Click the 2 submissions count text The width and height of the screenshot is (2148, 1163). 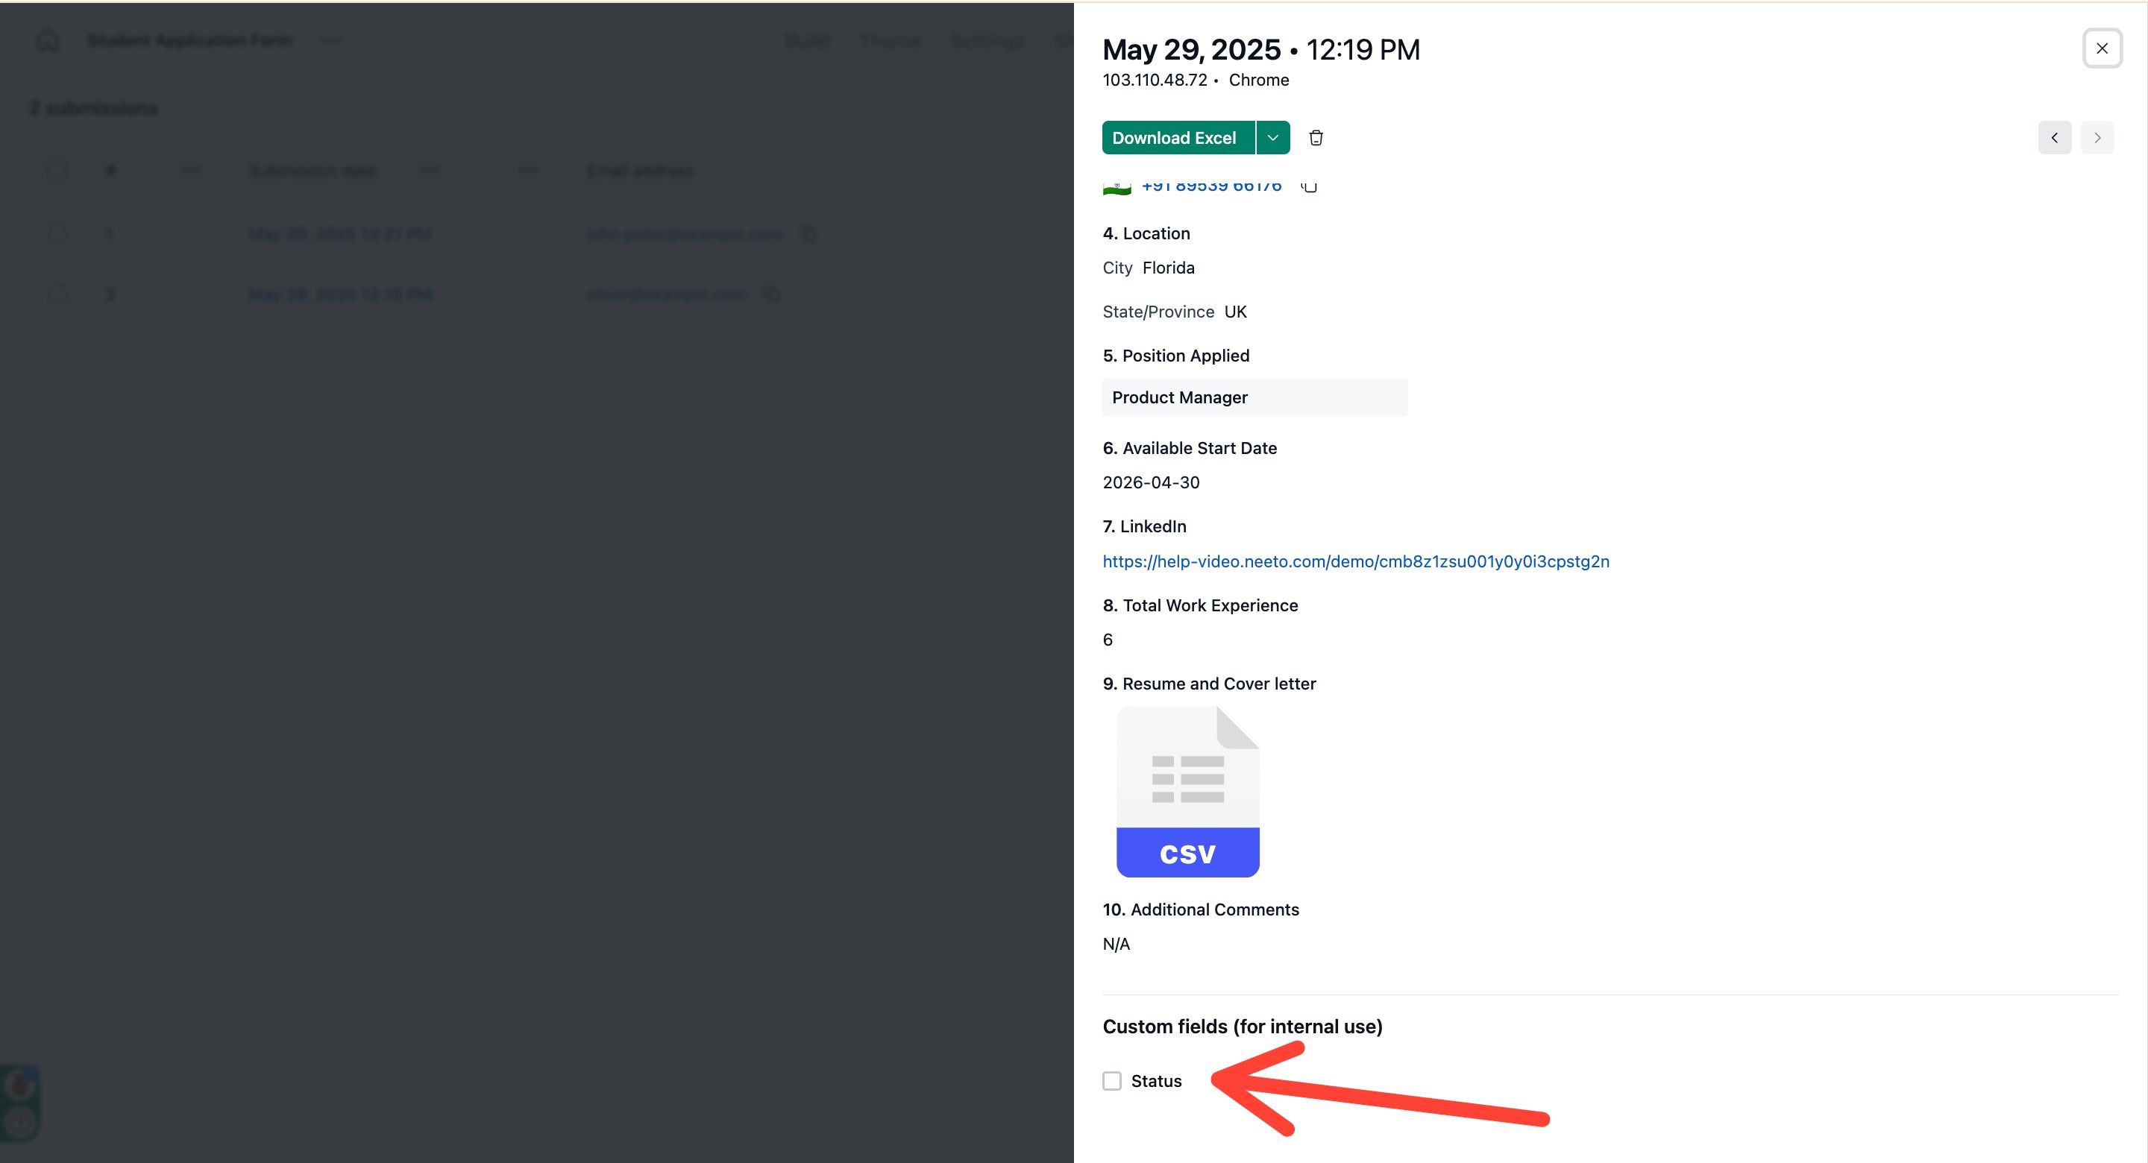(x=93, y=108)
